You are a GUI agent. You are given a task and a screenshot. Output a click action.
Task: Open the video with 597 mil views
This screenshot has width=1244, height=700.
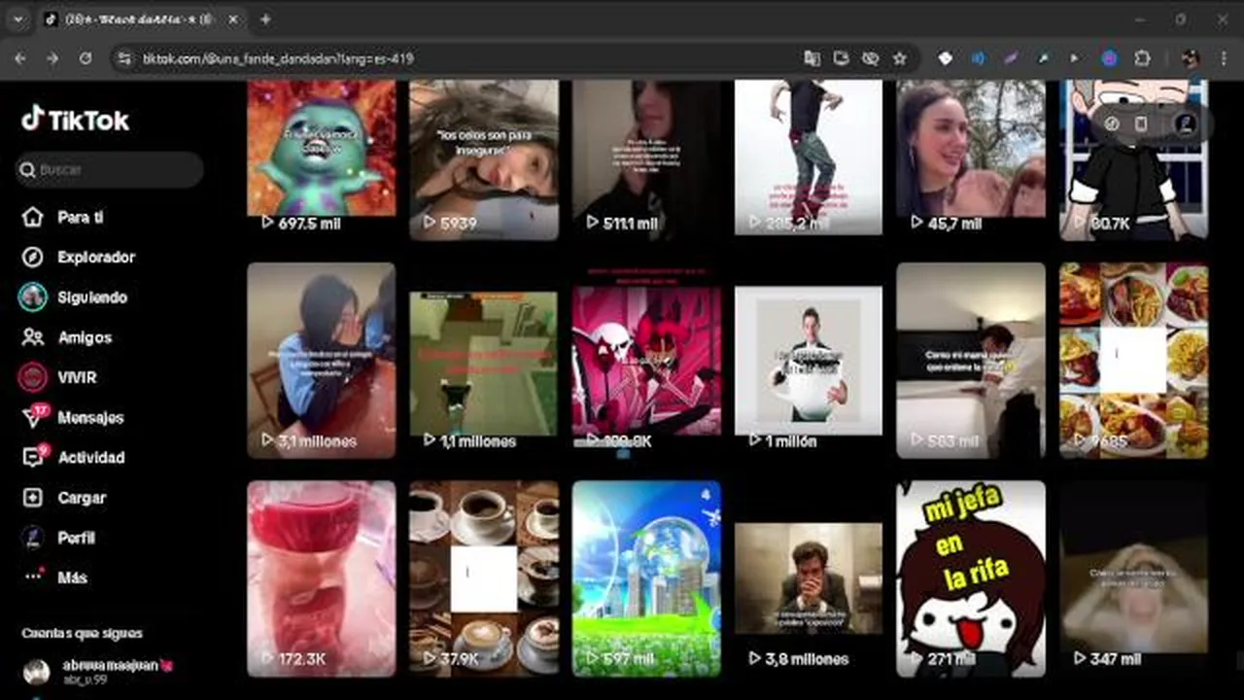646,577
